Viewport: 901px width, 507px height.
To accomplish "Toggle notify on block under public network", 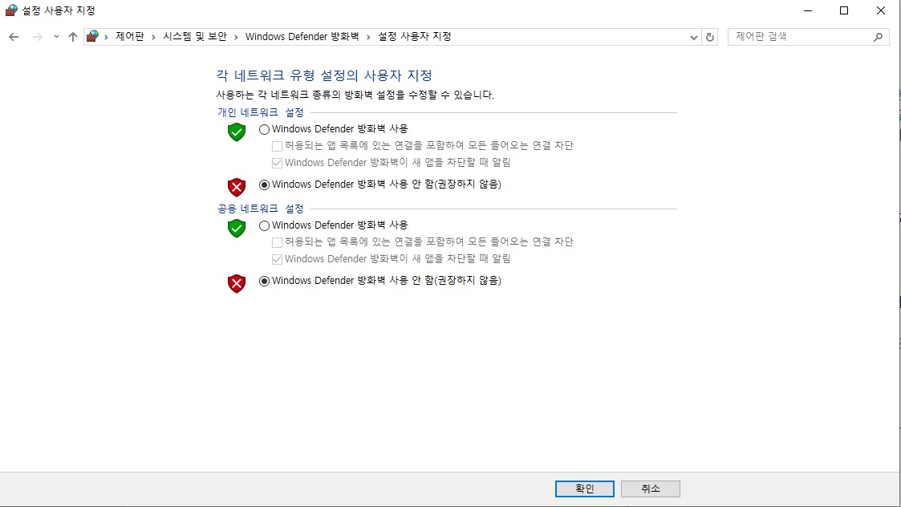I will click(277, 259).
